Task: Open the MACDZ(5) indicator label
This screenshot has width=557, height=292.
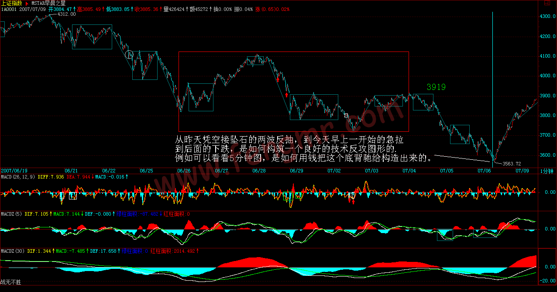Action: click(11, 214)
